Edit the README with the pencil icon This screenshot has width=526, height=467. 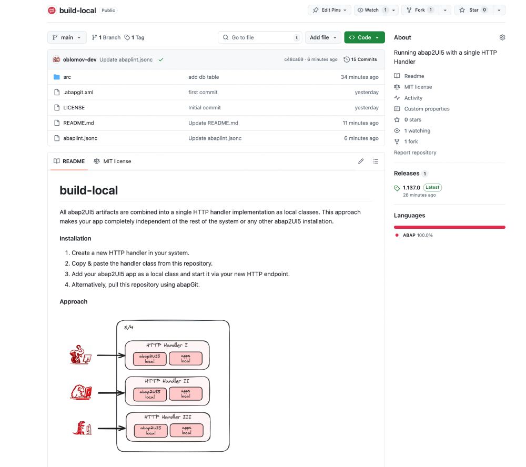pos(361,161)
